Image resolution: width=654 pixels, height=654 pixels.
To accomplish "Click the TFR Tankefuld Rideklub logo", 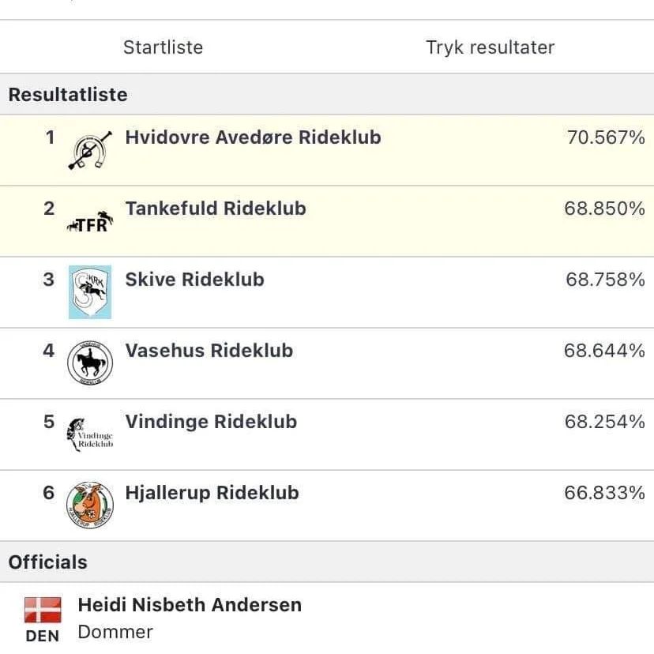I will [90, 222].
